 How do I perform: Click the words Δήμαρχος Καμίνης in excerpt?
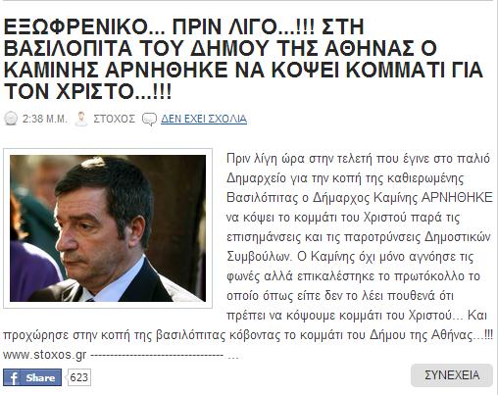[366, 198]
